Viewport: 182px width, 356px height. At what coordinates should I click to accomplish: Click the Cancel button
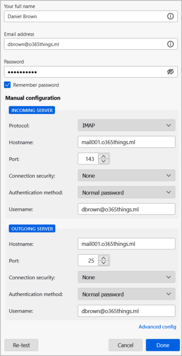[126, 345]
